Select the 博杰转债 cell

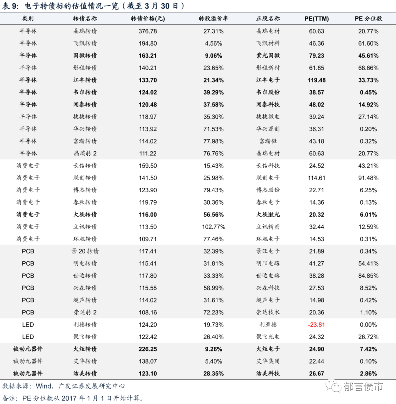[x=85, y=190]
